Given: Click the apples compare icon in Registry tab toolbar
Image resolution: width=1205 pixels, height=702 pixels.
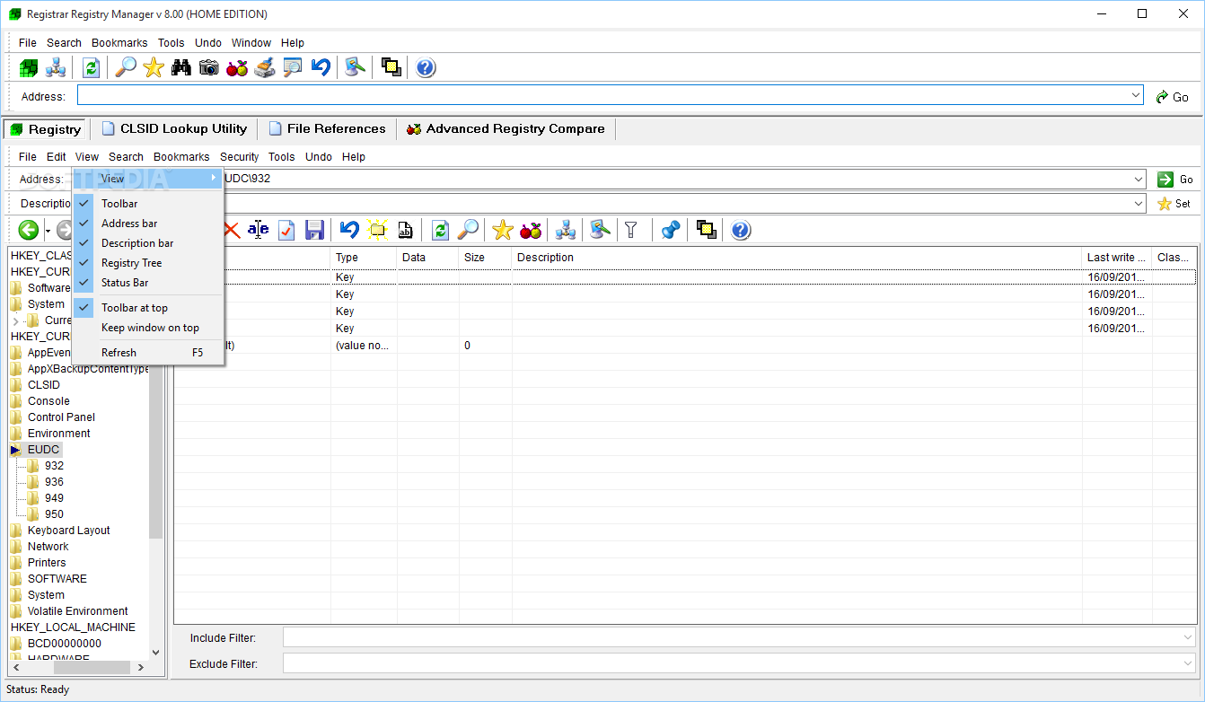Looking at the screenshot, I should click(x=531, y=231).
